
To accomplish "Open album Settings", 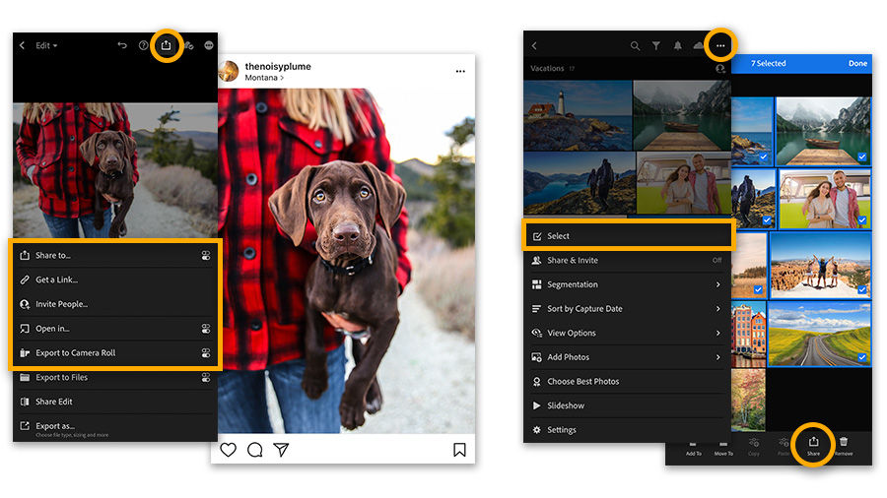I will (x=629, y=430).
